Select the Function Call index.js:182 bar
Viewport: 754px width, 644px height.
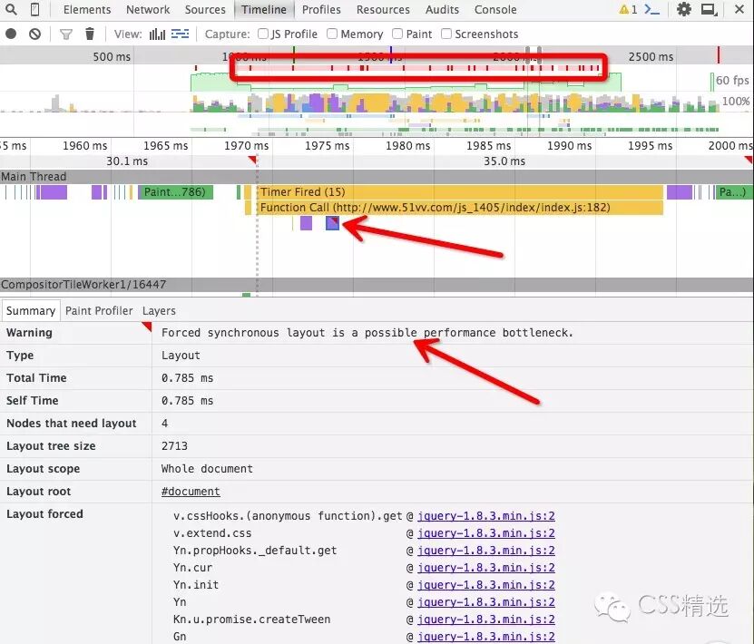coord(460,208)
